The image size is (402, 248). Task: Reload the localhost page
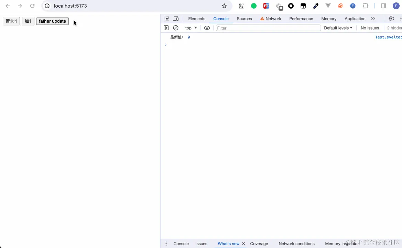[x=32, y=6]
